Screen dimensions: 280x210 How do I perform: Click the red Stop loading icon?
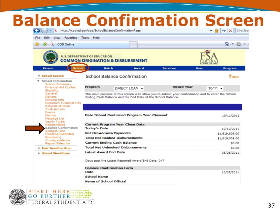230,31
